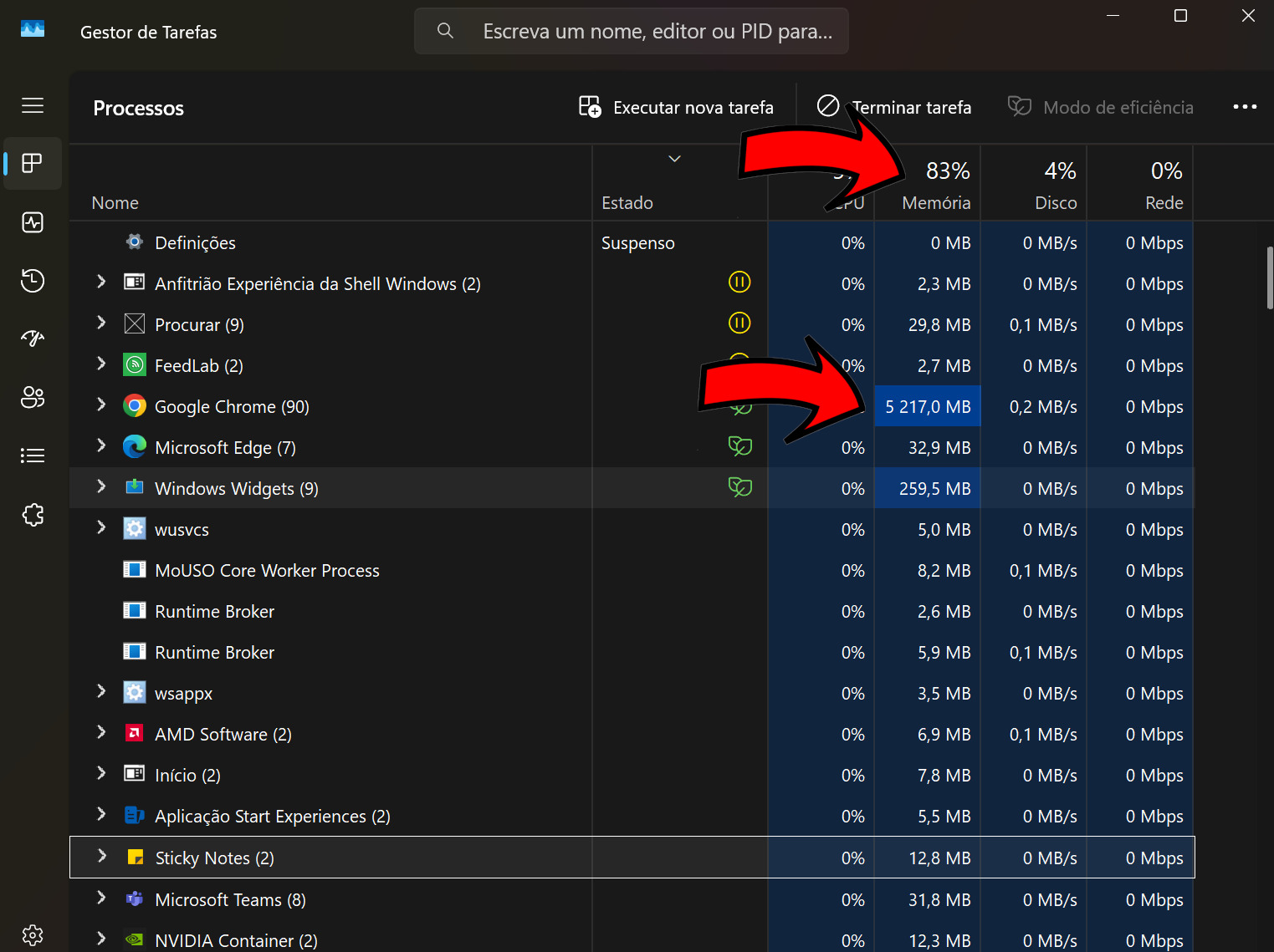Click Terminar tarefa button
Image resolution: width=1274 pixels, height=952 pixels.
(x=893, y=107)
